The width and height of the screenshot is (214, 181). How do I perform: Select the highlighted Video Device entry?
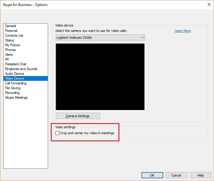tap(26, 78)
